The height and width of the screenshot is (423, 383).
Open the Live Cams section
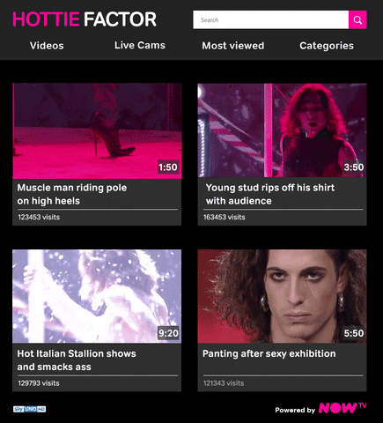click(x=140, y=45)
